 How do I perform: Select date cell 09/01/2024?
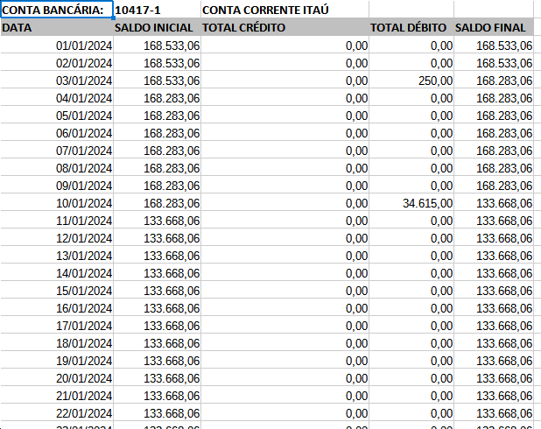click(x=57, y=186)
